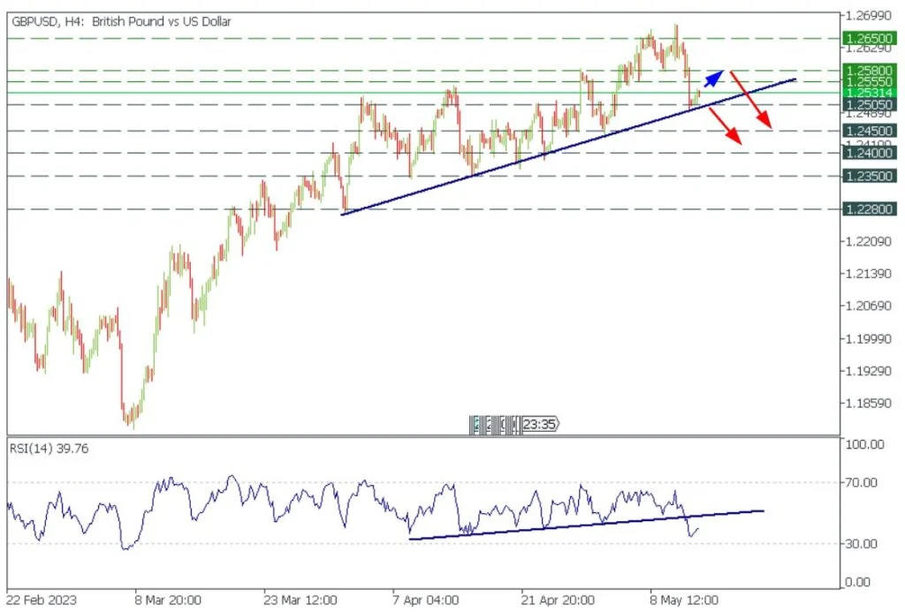Click the RSI(14) 39.76 indicator label
Screen dimensions: 905x612
49,449
